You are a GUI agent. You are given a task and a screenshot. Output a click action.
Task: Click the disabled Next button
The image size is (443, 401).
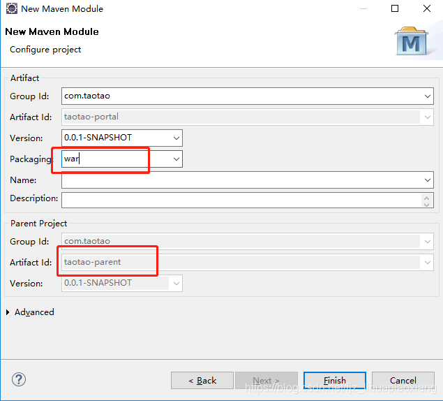[266, 380]
